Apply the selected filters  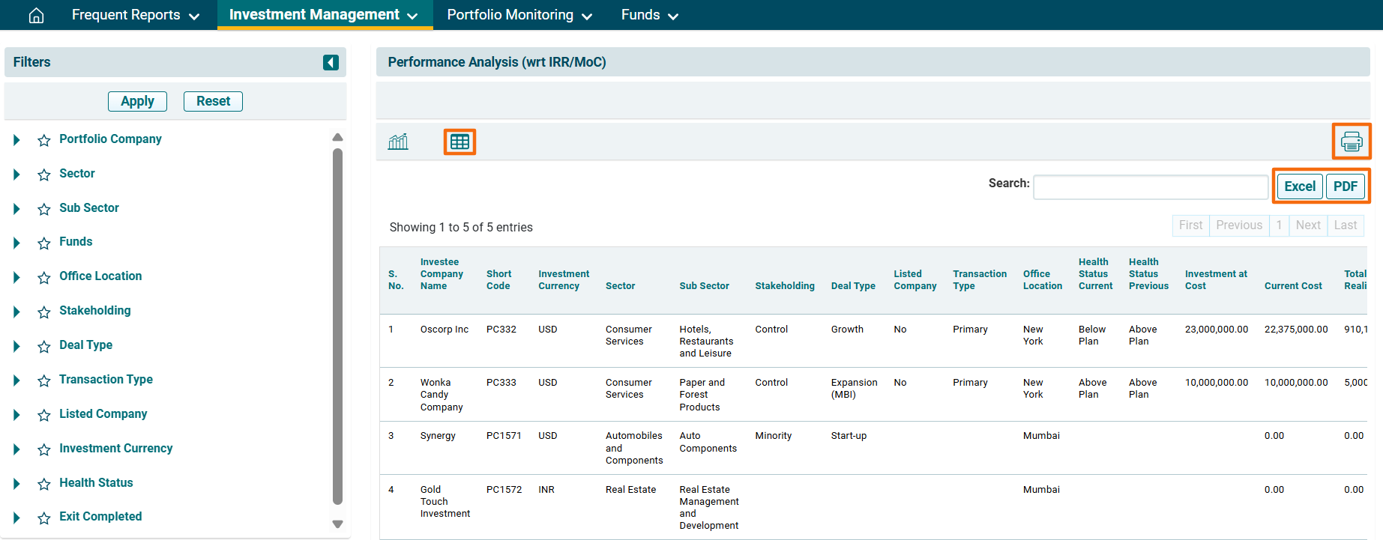coord(137,101)
